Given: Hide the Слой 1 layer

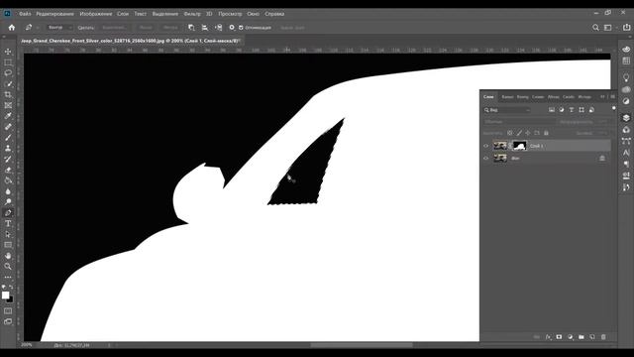Looking at the screenshot, I should (486, 146).
